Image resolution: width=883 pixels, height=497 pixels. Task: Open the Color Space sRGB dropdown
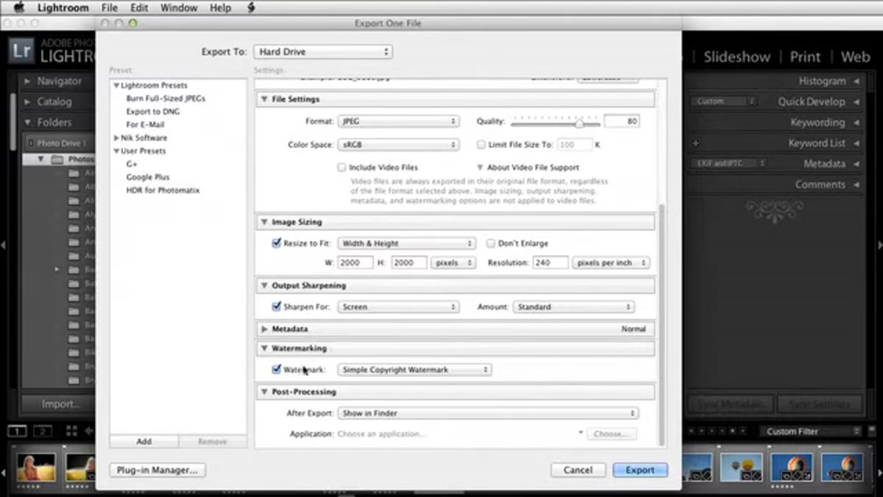point(398,145)
